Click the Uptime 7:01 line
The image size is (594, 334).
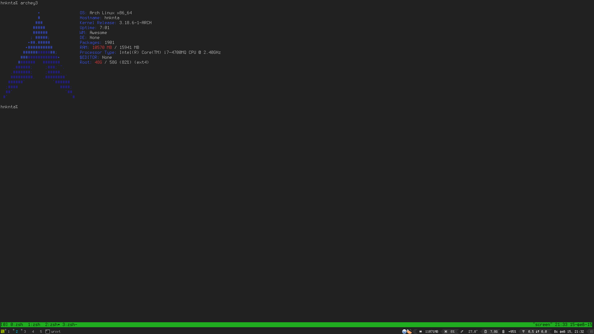click(95, 28)
